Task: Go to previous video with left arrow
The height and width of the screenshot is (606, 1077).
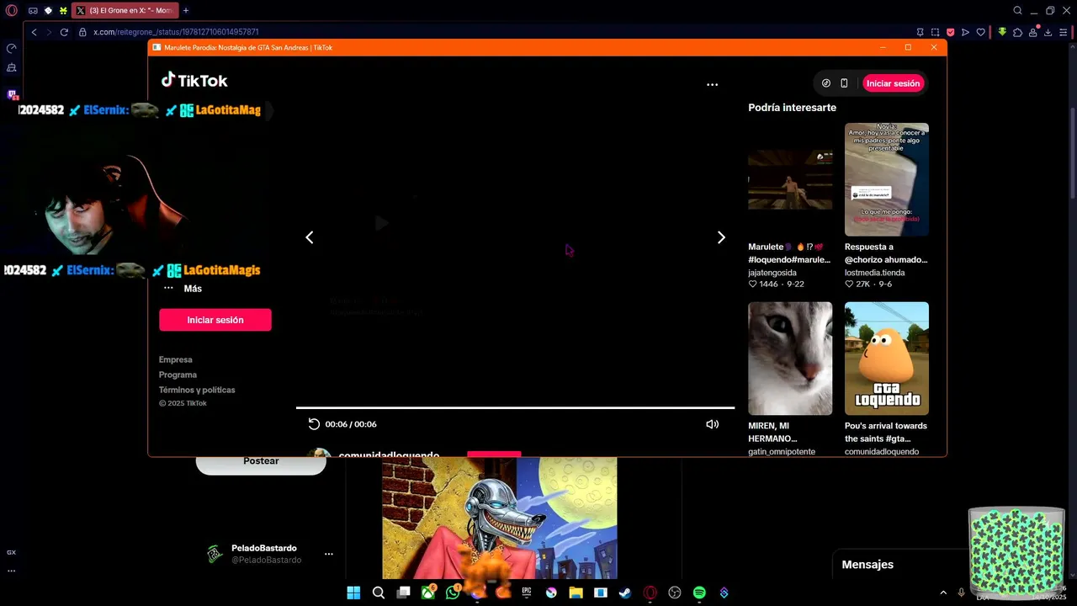Action: pyautogui.click(x=309, y=237)
